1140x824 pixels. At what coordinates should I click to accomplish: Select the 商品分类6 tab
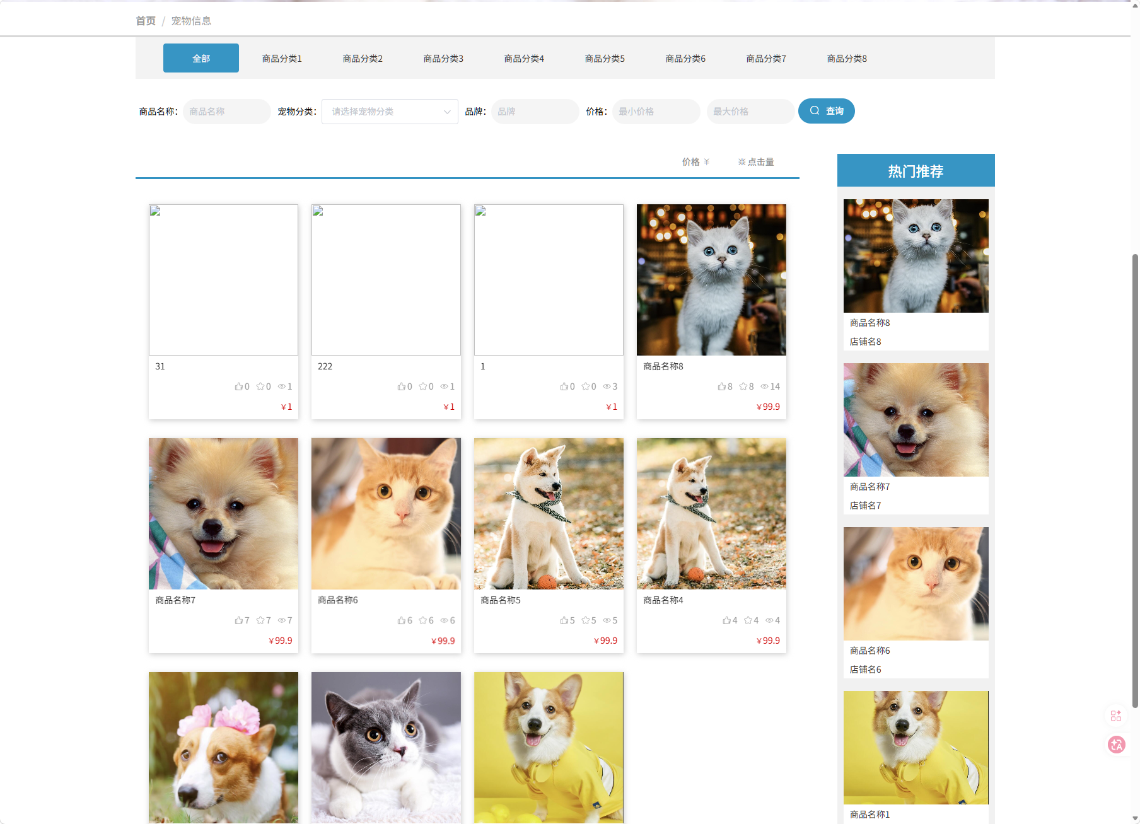[685, 59]
